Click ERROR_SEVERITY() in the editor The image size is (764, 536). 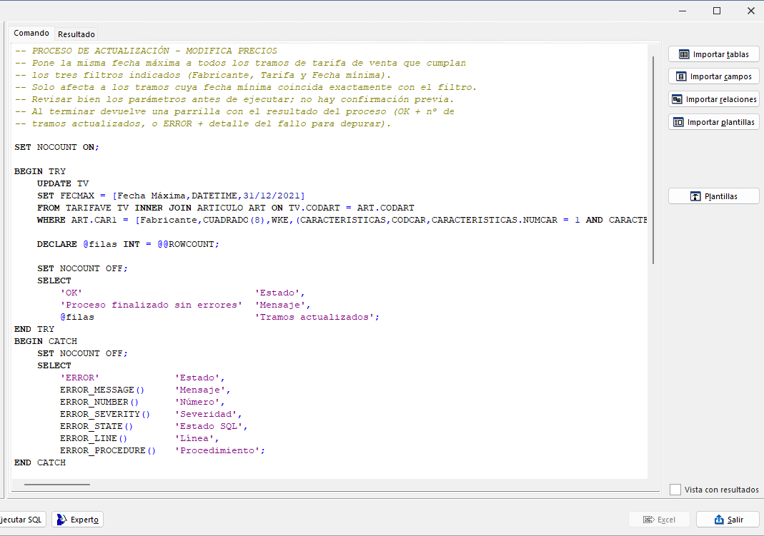click(105, 415)
